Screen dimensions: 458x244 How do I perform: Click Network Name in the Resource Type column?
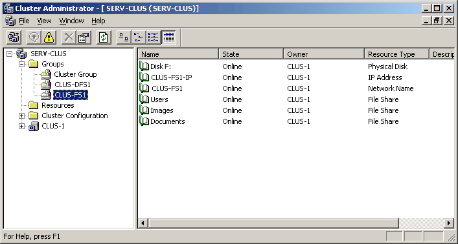(391, 88)
